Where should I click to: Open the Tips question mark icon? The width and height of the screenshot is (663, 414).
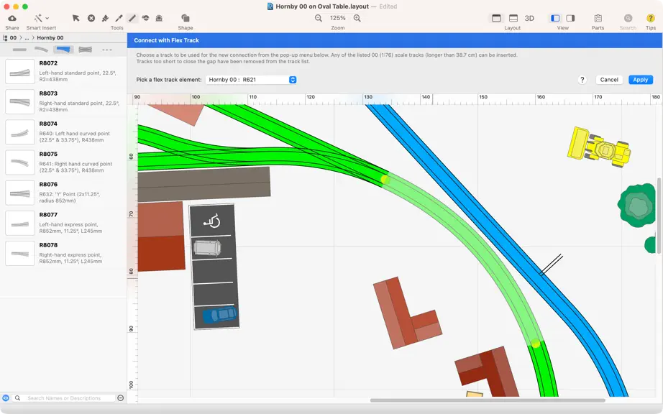click(x=650, y=18)
